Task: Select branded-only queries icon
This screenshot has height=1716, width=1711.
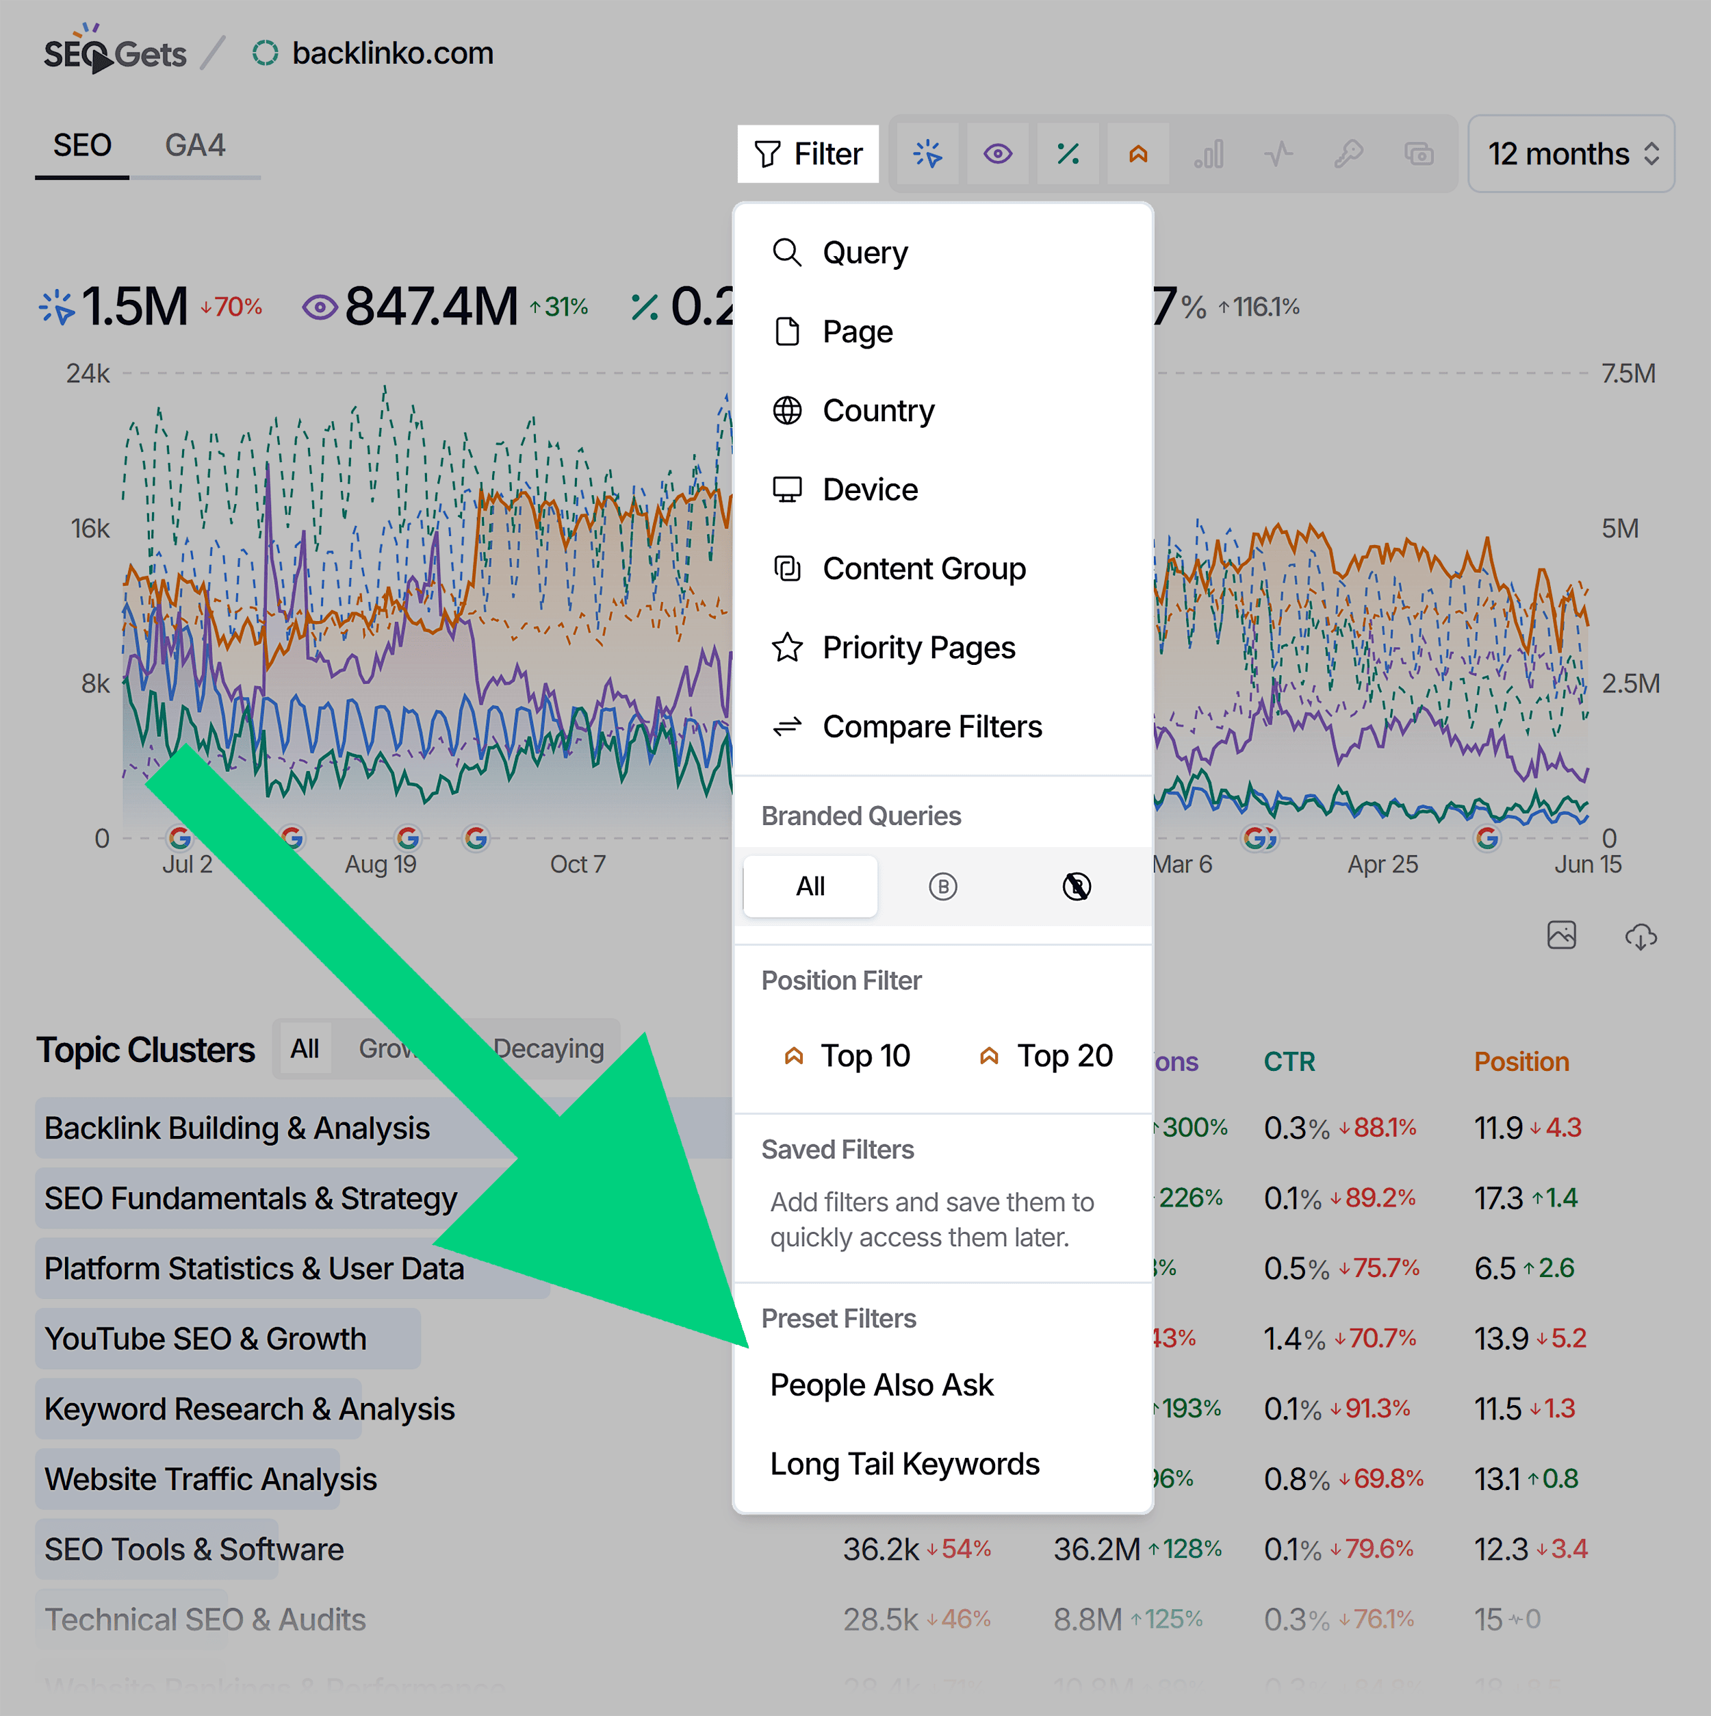Action: click(943, 887)
